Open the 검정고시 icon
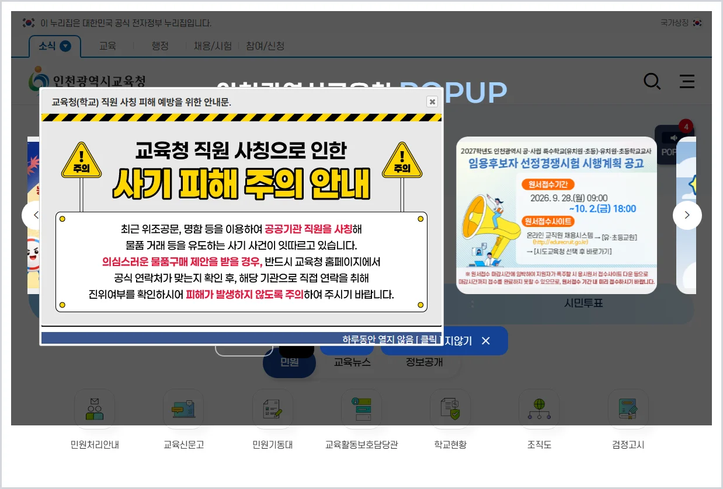Image resolution: width=723 pixels, height=489 pixels. tap(628, 409)
